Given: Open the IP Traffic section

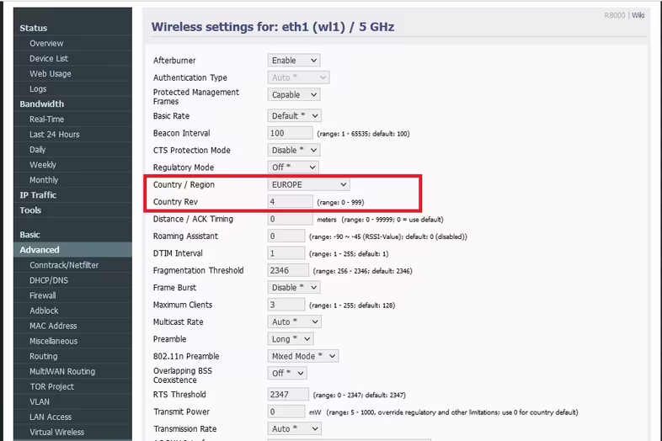Looking at the screenshot, I should tap(38, 195).
